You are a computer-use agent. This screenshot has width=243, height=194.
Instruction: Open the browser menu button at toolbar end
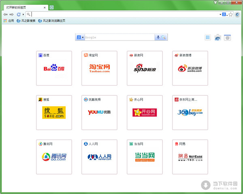click(x=237, y=15)
